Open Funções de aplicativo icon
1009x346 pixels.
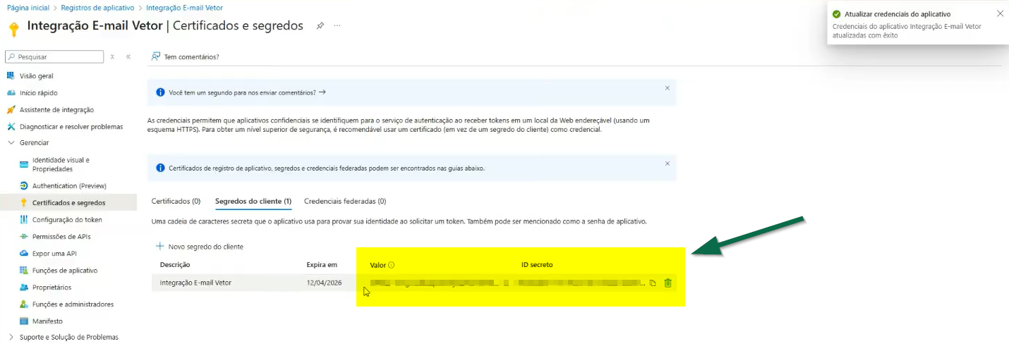tap(24, 271)
